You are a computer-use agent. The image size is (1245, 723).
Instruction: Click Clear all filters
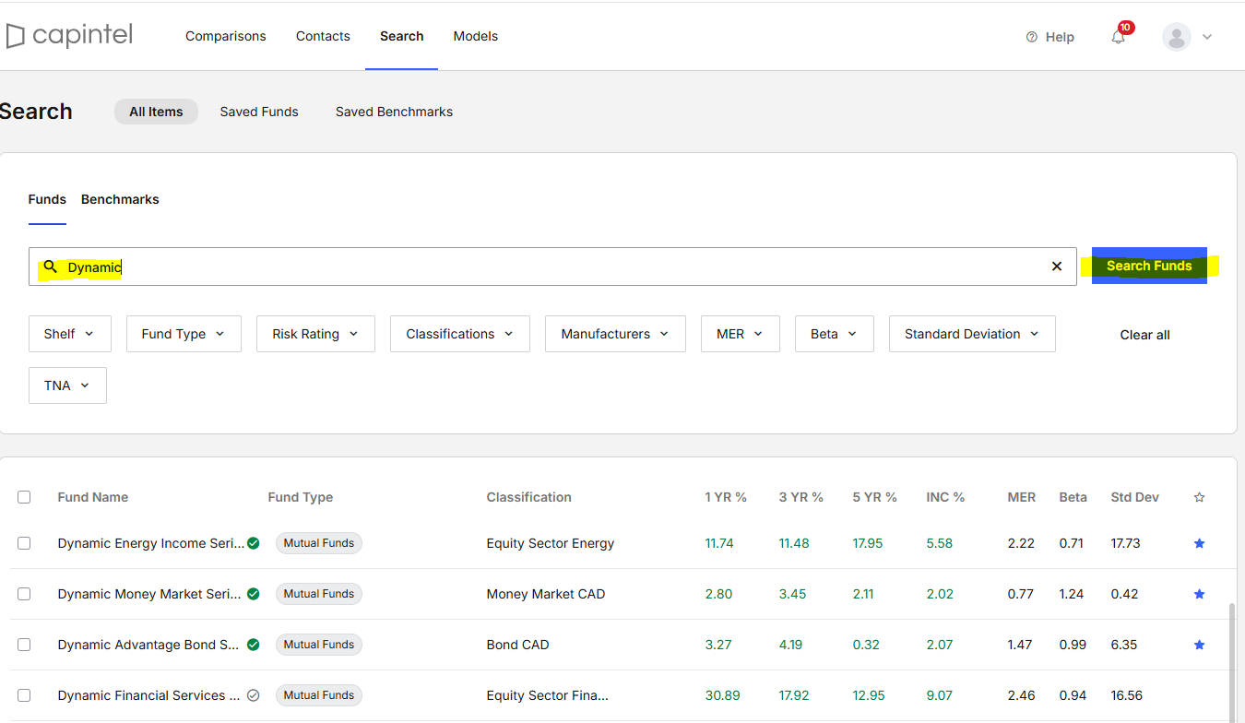pos(1144,335)
